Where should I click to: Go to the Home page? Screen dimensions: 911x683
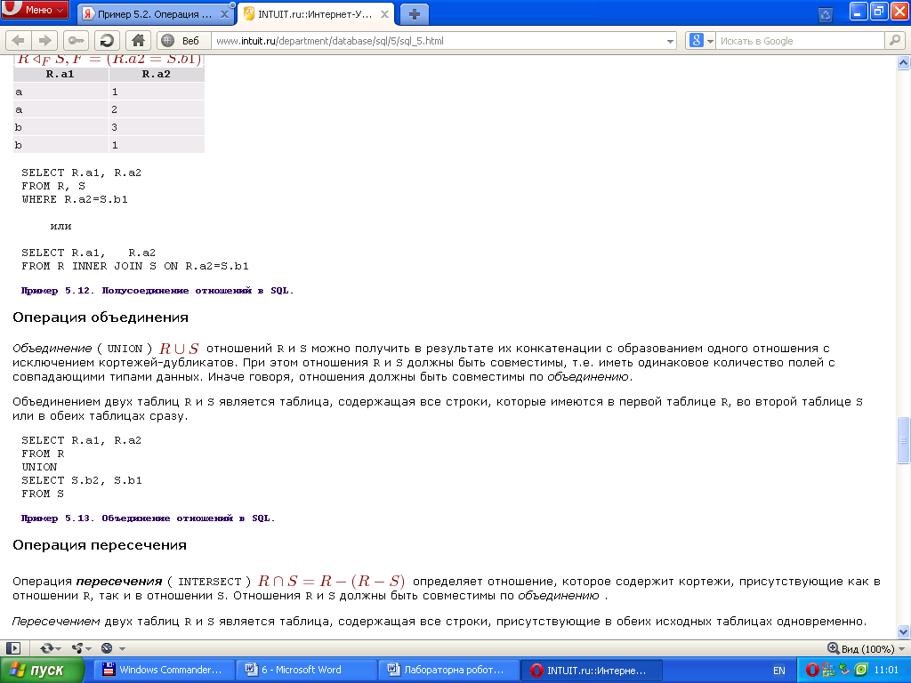pos(137,40)
